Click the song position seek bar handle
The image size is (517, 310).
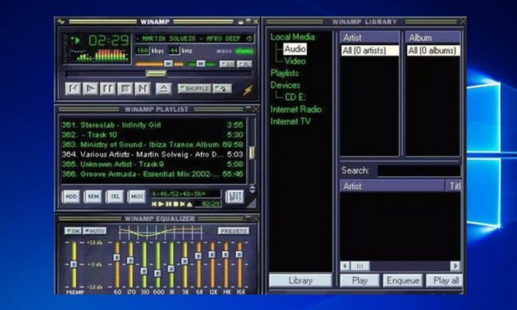point(156,73)
